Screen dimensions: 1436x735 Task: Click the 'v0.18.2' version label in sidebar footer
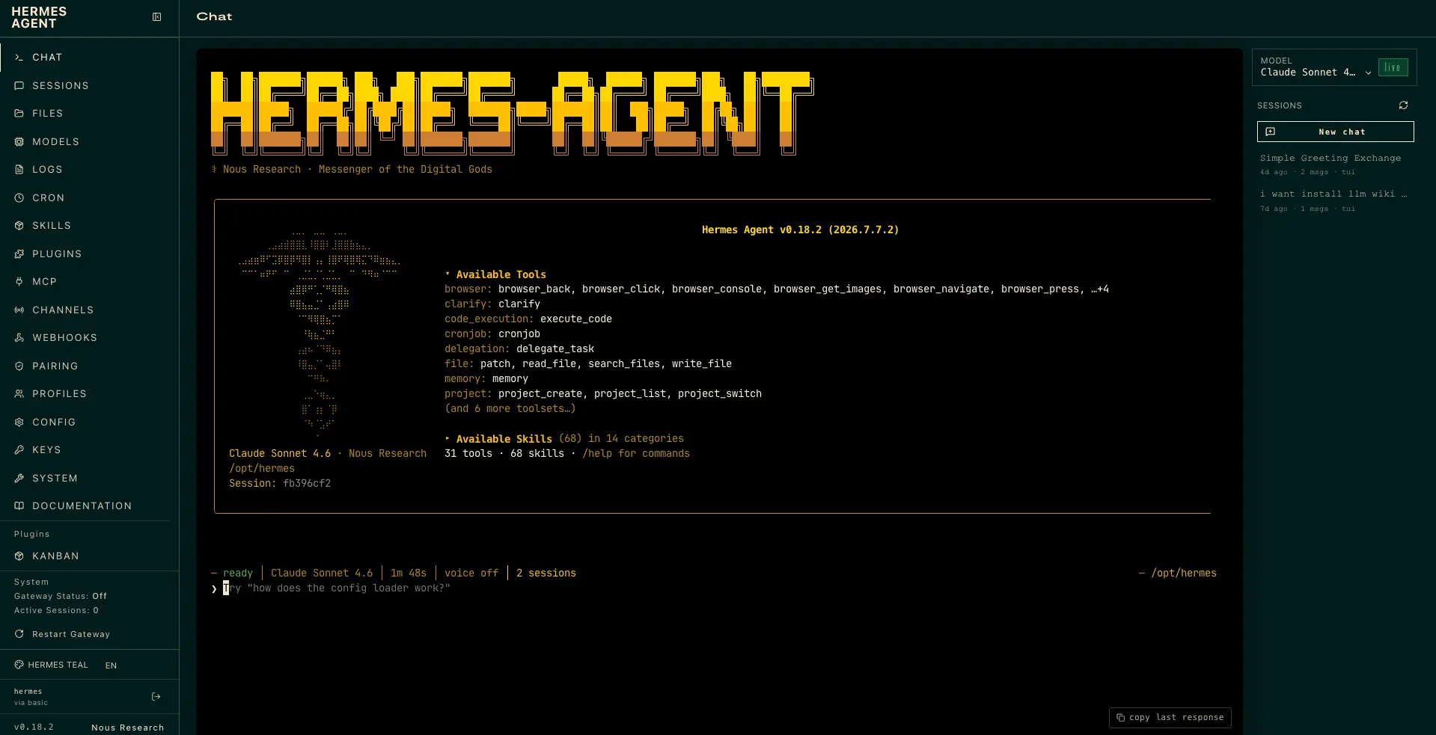[x=34, y=727]
